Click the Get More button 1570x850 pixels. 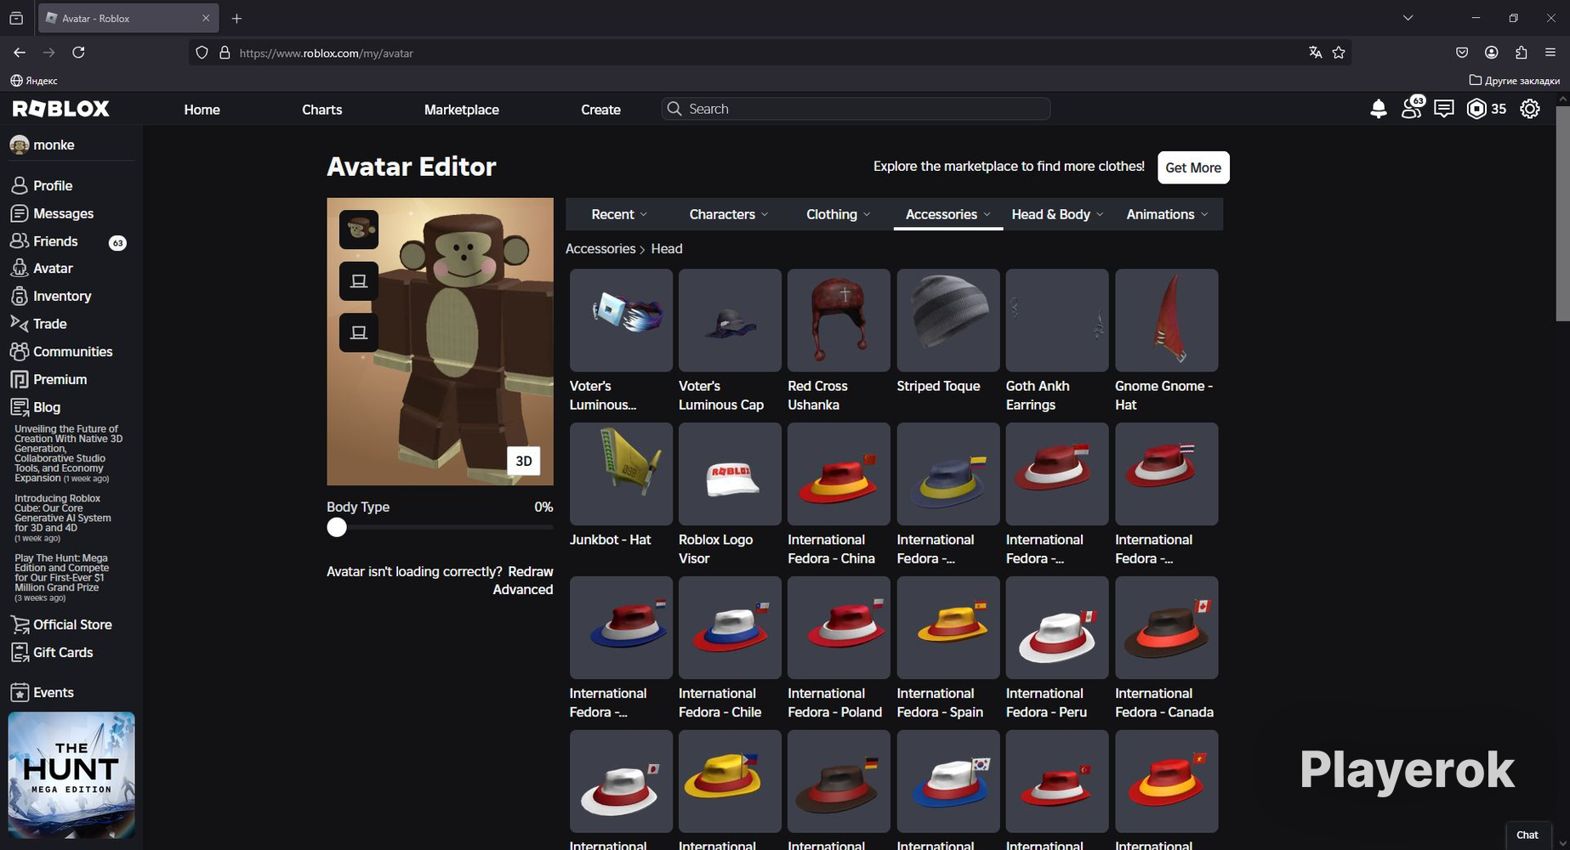(x=1193, y=167)
